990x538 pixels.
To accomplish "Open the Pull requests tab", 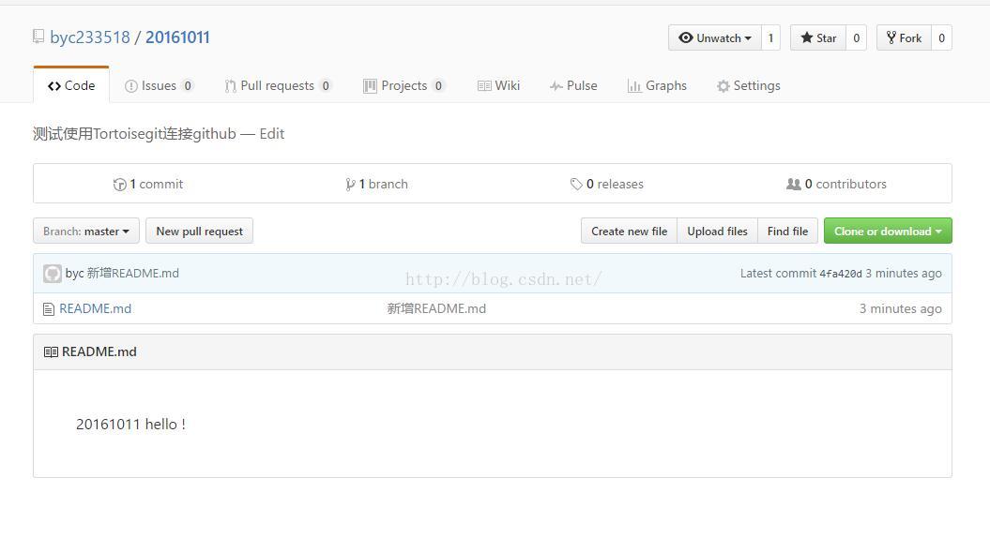I will pyautogui.click(x=278, y=85).
